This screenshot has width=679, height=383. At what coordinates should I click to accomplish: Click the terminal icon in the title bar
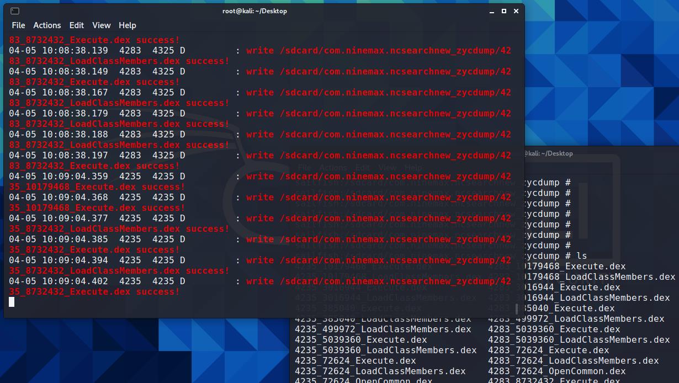[15, 10]
